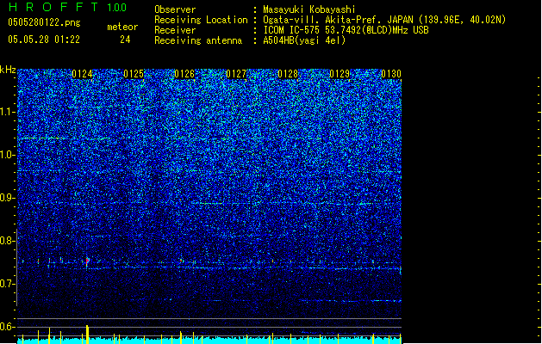542x344 pixels.
Task: Click the cyan noise-level strip at the bottom
Action: 209,341
